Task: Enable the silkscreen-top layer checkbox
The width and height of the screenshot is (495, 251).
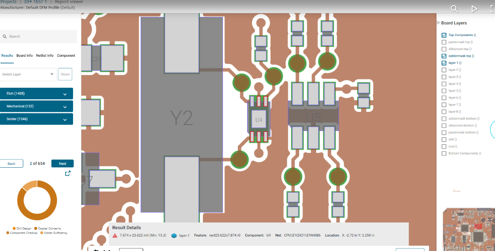Action: coord(444,49)
